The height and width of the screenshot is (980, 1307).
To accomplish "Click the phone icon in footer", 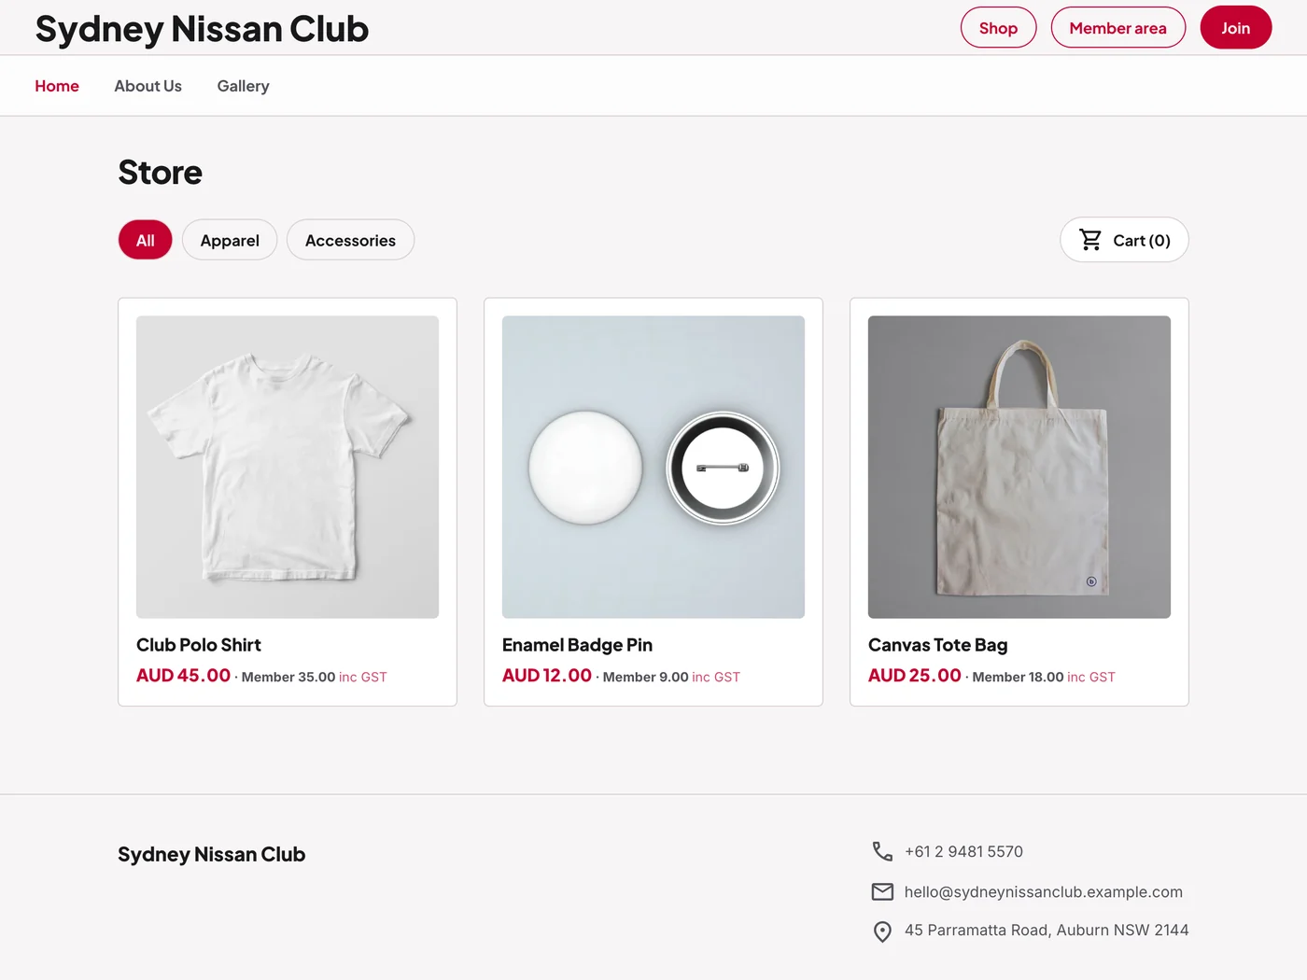I will [882, 851].
